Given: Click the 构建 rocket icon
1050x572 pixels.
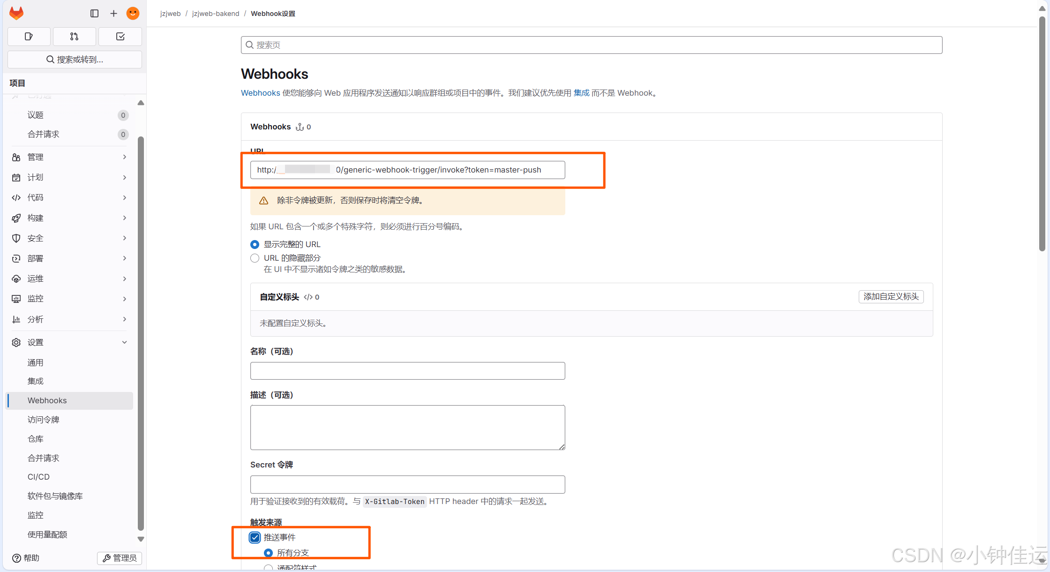Looking at the screenshot, I should [x=16, y=218].
